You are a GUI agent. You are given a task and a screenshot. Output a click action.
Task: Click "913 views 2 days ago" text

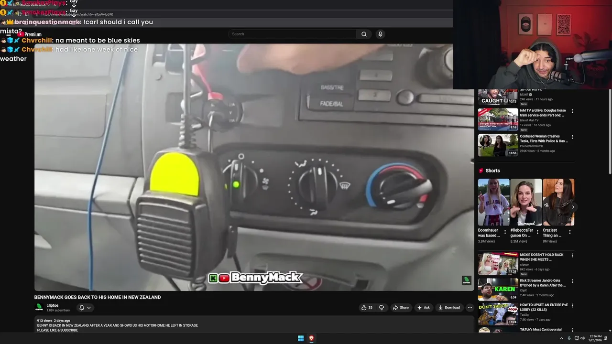pos(54,321)
